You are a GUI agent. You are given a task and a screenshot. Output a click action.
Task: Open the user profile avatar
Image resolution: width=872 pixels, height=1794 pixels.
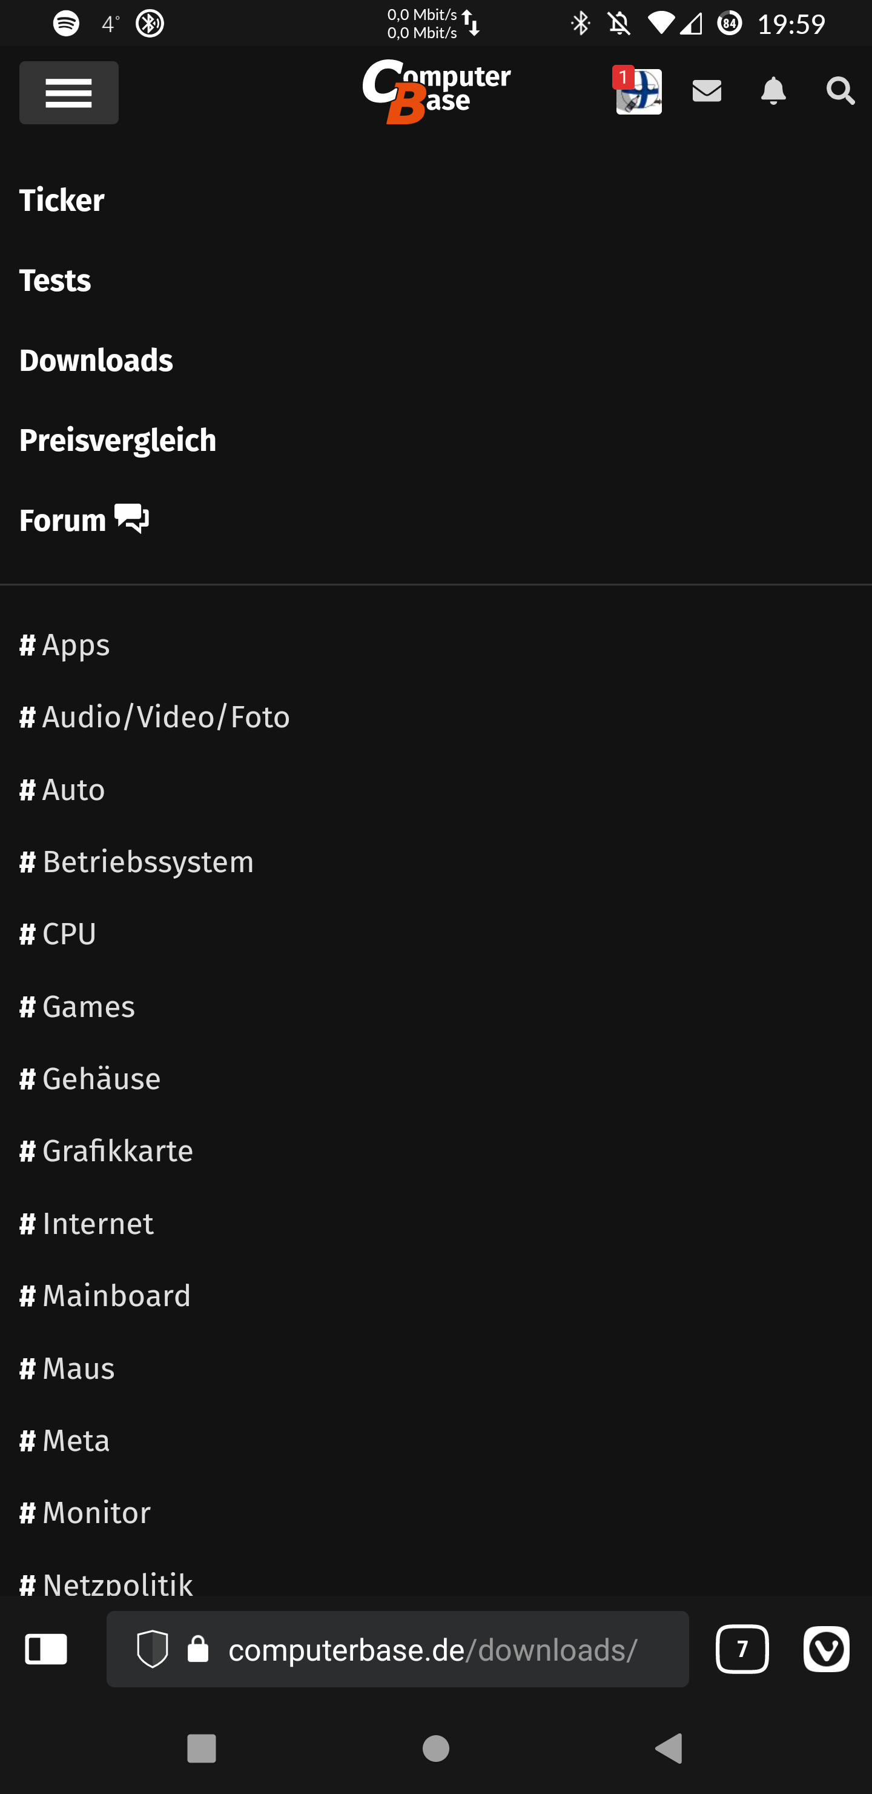click(x=638, y=92)
